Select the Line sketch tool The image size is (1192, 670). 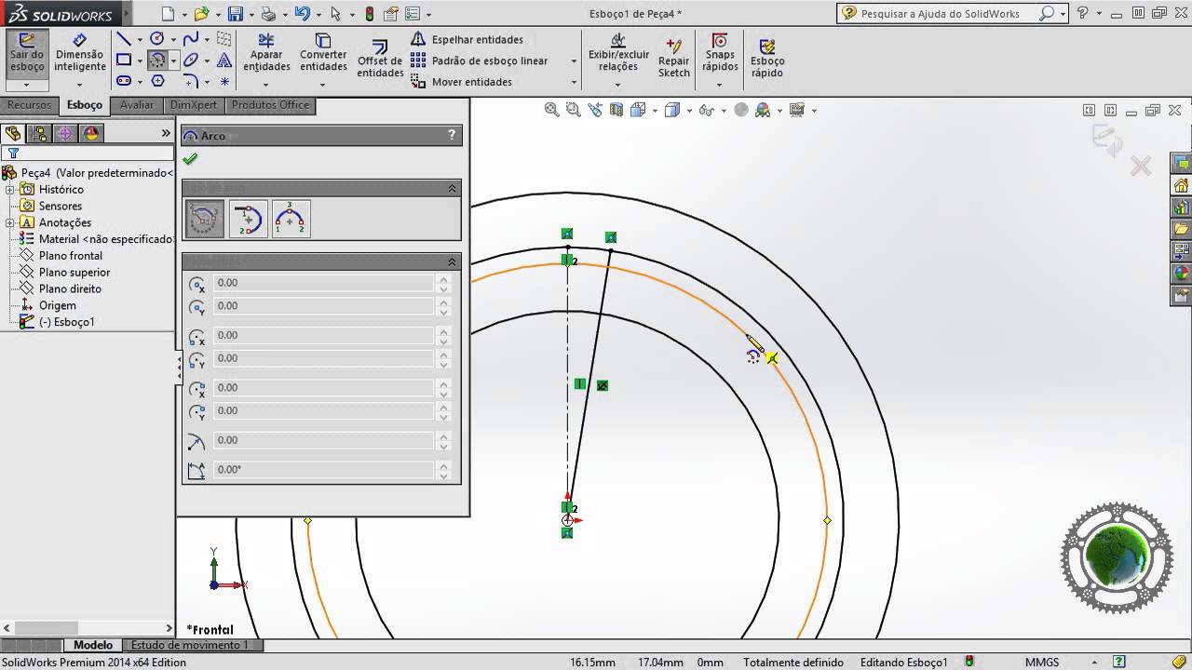click(x=123, y=39)
